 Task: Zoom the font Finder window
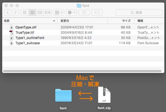(x=17, y=6)
